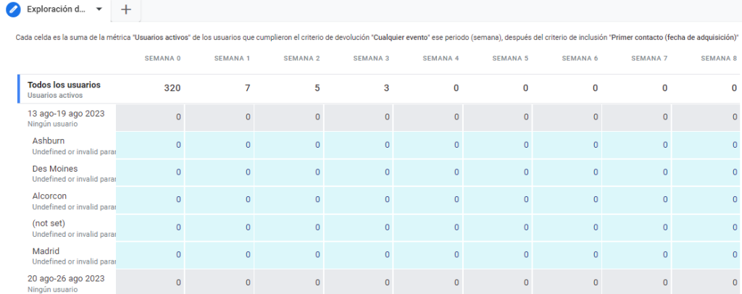
Task: Open the dropdown arrow beside the Exploración tab
Action: click(99, 10)
